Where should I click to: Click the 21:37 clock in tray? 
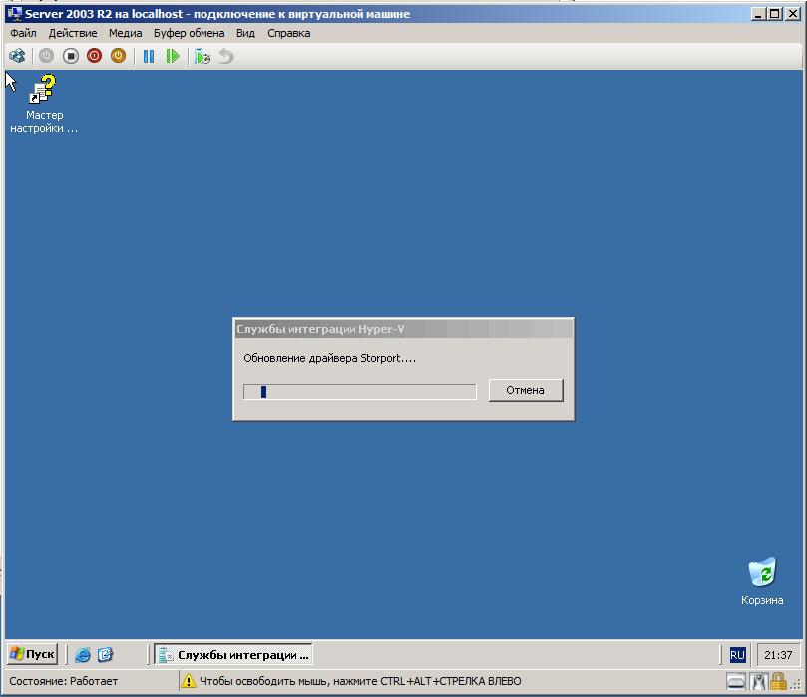coord(778,655)
